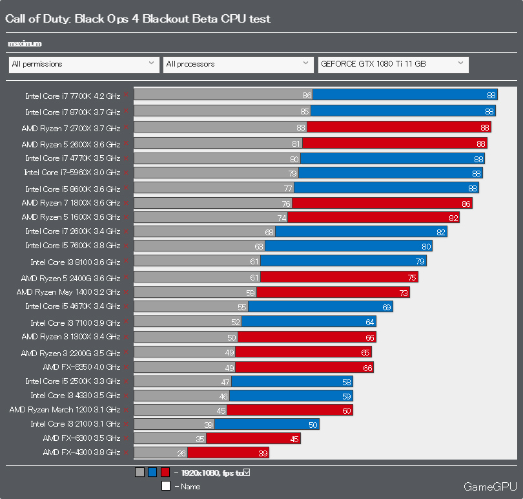Toggle the 1920x1080 fps checkbox in legend
The image size is (523, 499).
pos(247,472)
